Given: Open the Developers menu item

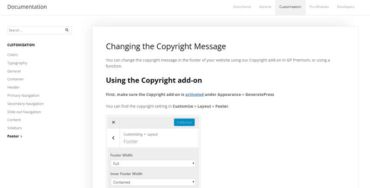Looking at the screenshot, I should coord(345,7).
